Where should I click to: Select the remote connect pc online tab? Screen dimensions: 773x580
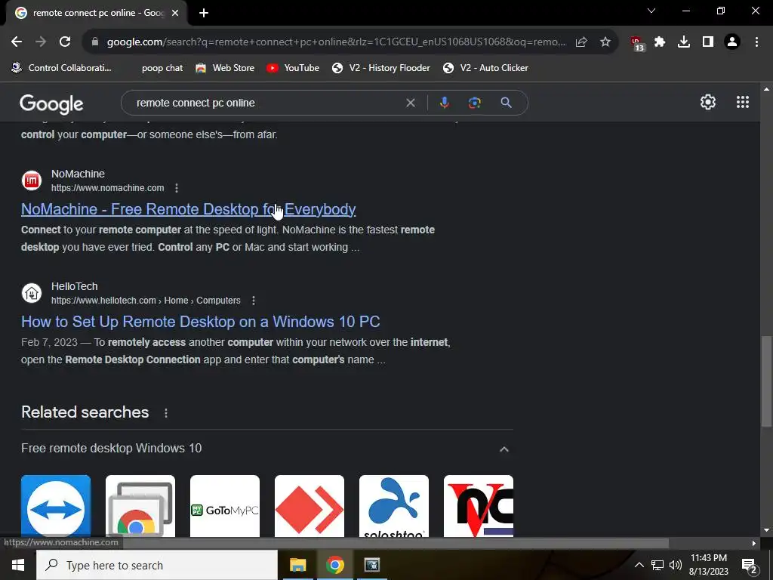click(x=98, y=13)
